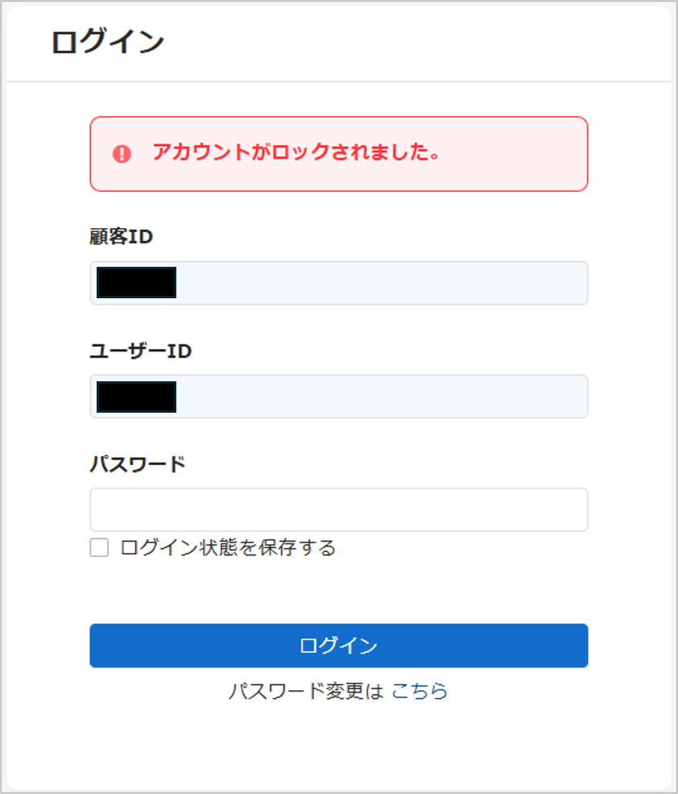
Task: Click the ログイン page heading
Action: pyautogui.click(x=108, y=42)
